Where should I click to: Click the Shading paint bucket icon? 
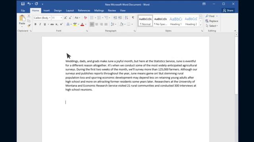[x=121, y=24]
